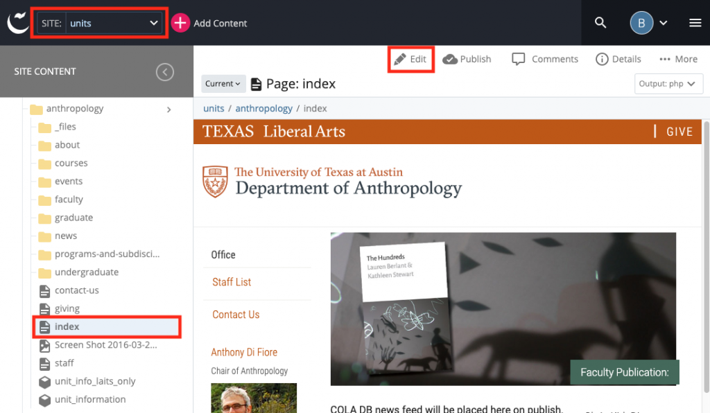710x413 pixels.
Task: Open the graduate folder
Action: tap(66, 218)
